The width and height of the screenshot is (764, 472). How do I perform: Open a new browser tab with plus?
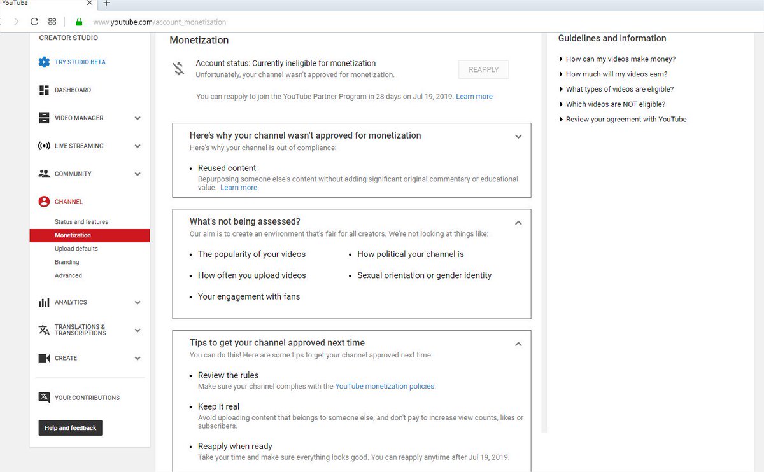[106, 3]
